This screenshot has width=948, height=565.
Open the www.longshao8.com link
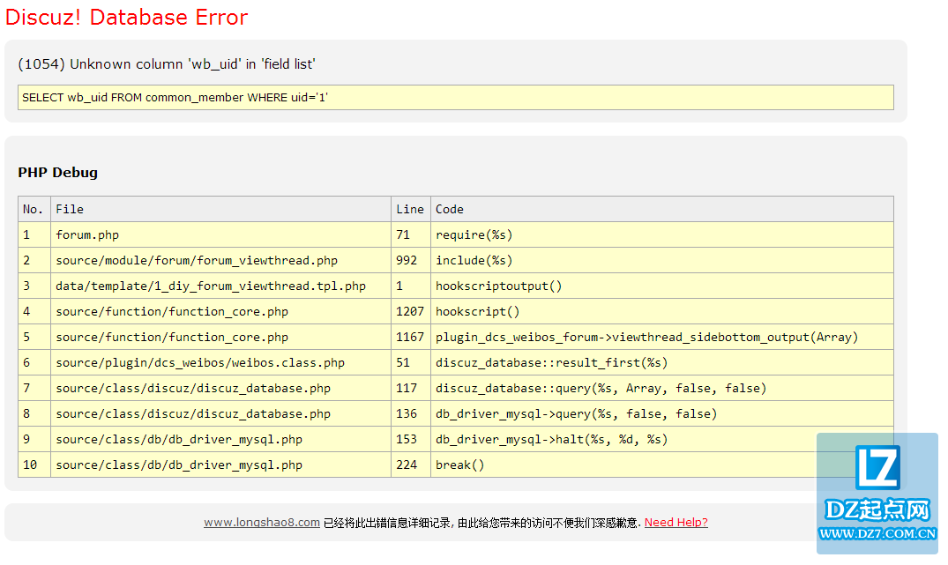pos(261,523)
